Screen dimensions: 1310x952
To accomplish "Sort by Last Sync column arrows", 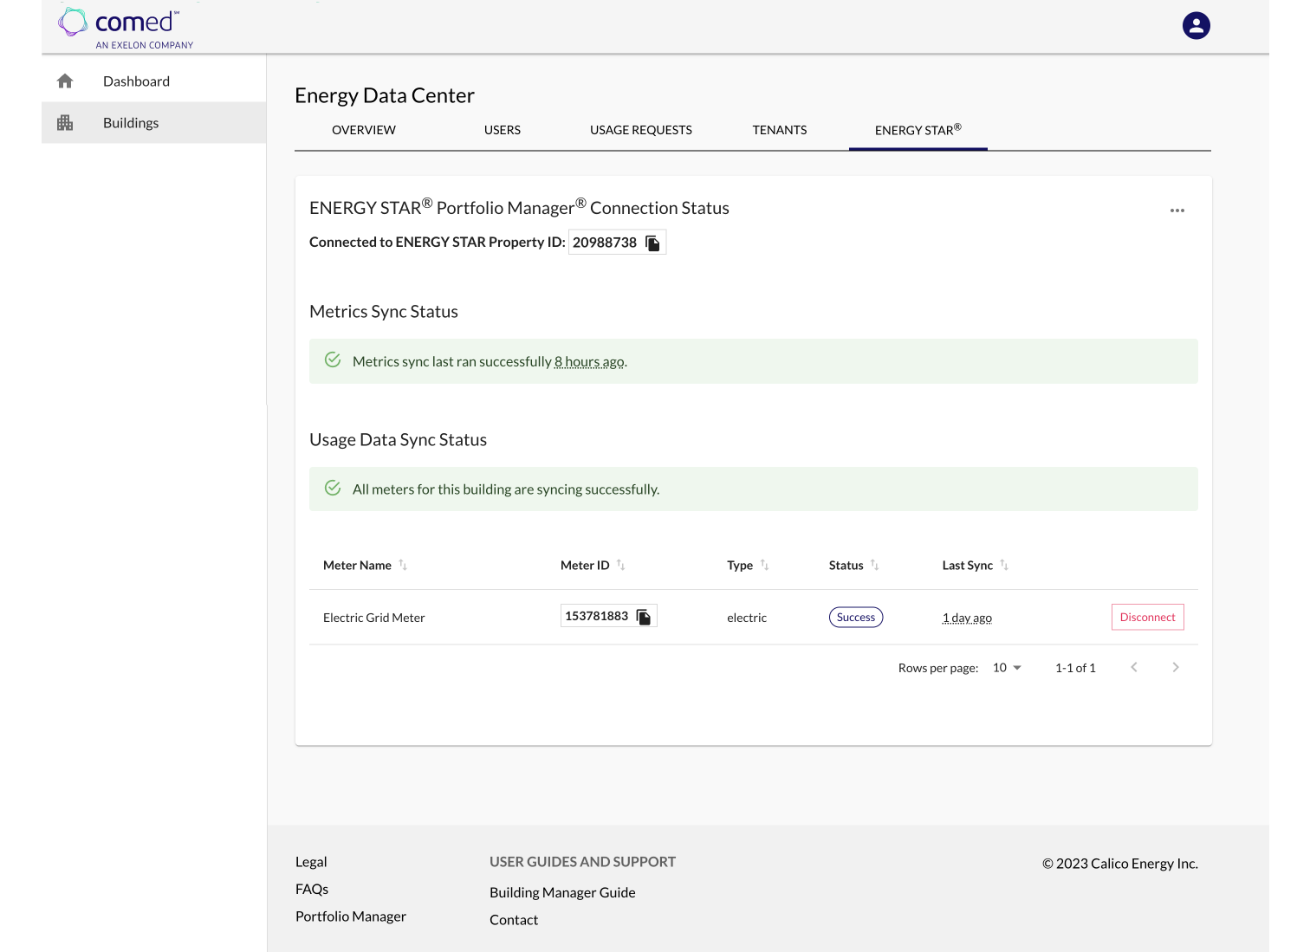I will tap(1003, 565).
